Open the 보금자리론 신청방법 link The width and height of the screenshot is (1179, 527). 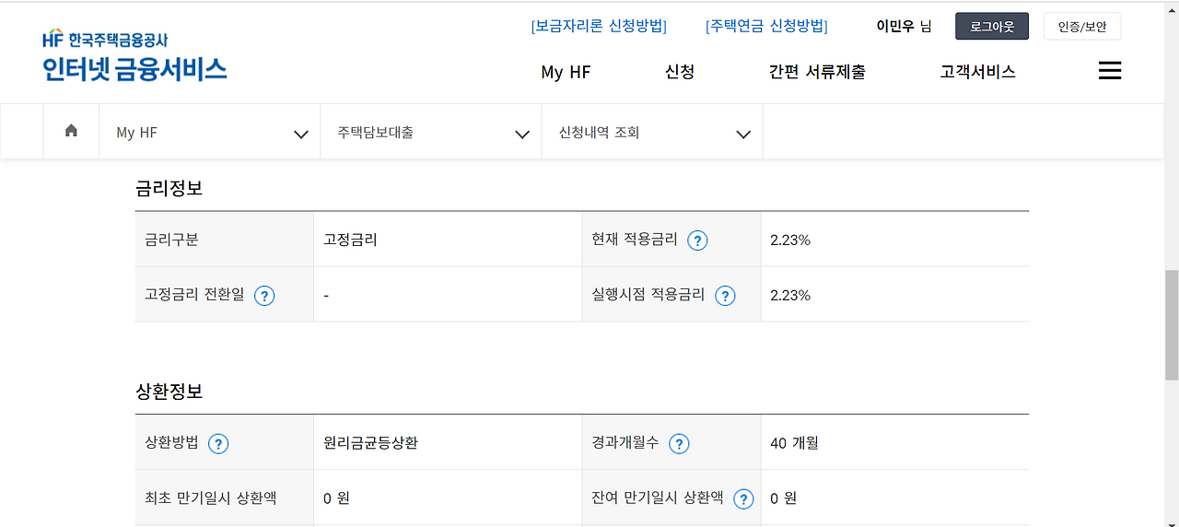(599, 26)
